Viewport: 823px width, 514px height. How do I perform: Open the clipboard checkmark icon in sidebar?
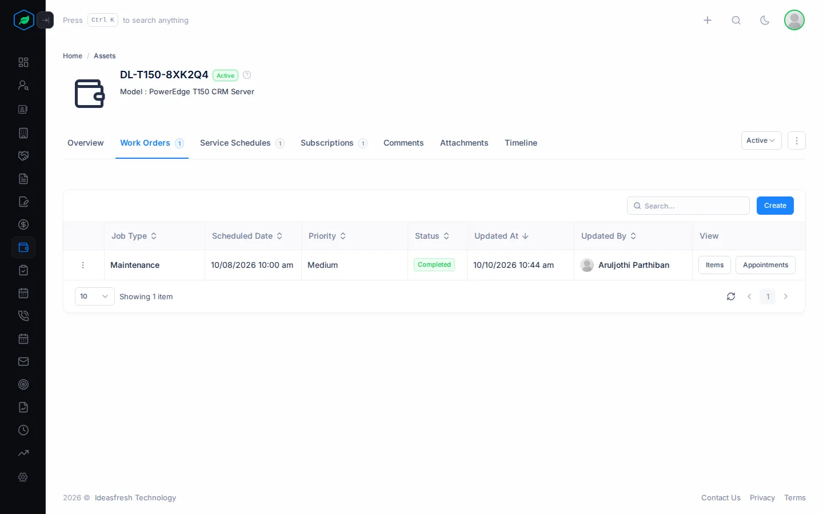tap(23, 270)
